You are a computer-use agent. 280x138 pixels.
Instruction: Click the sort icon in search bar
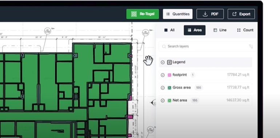click(251, 46)
